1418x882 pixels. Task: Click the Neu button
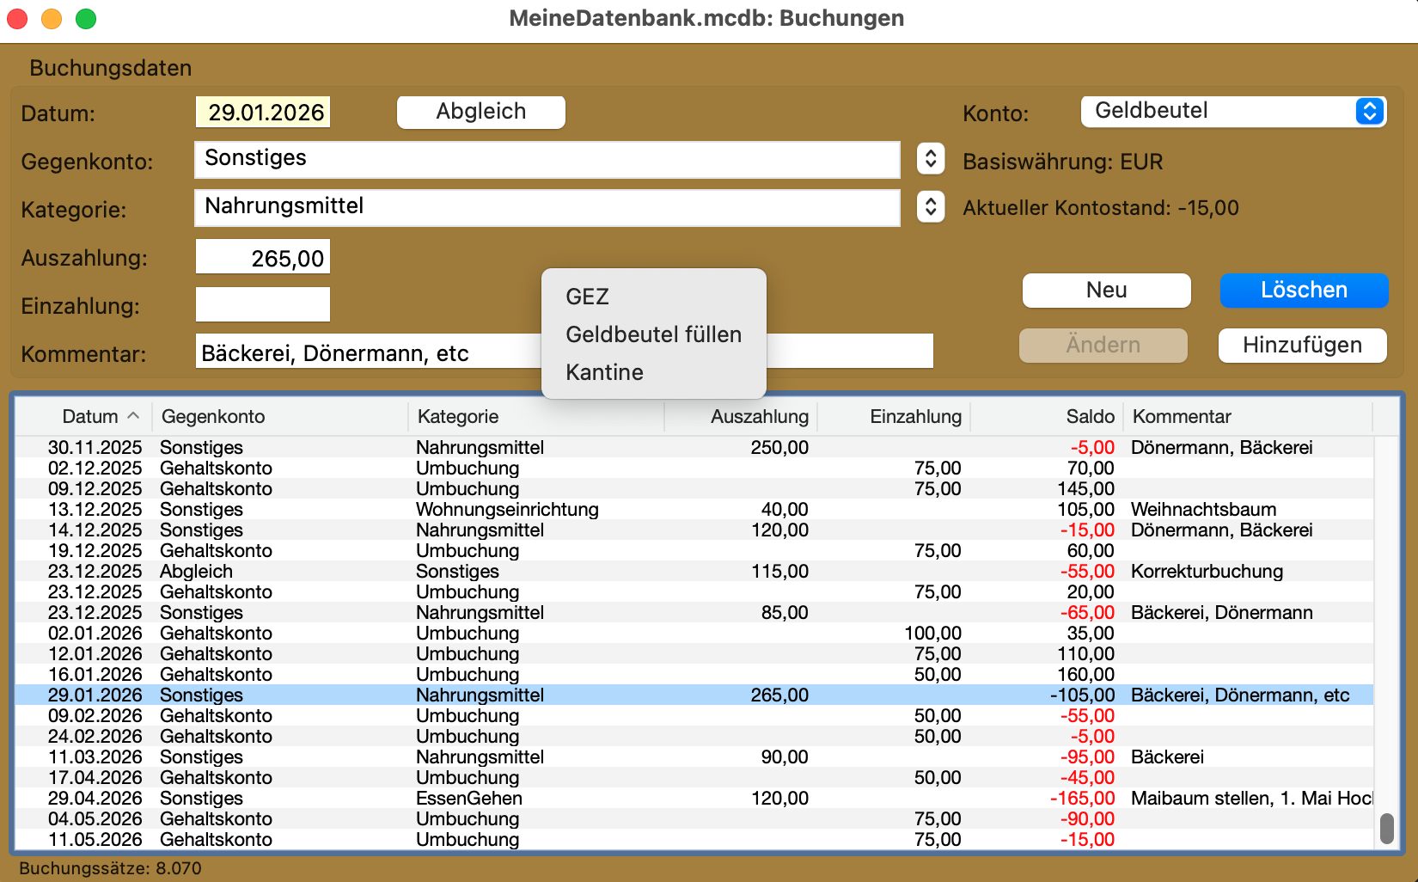click(x=1107, y=291)
